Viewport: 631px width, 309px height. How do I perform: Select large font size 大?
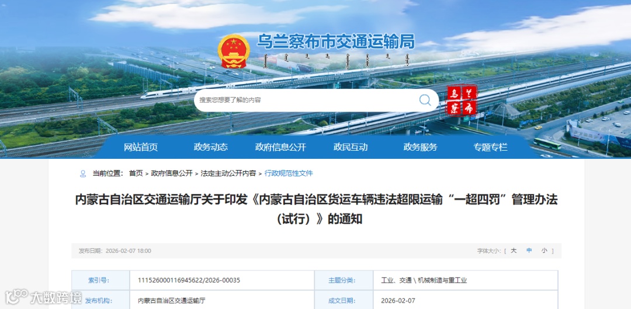514,251
